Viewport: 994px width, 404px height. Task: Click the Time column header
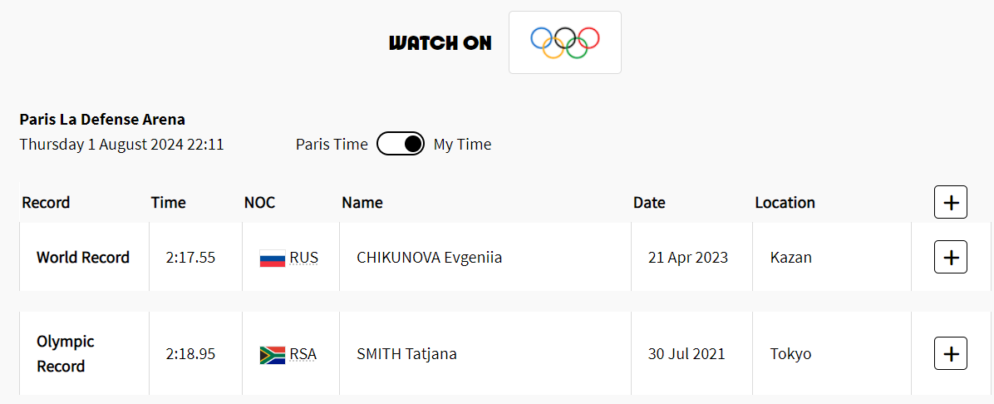coord(168,203)
